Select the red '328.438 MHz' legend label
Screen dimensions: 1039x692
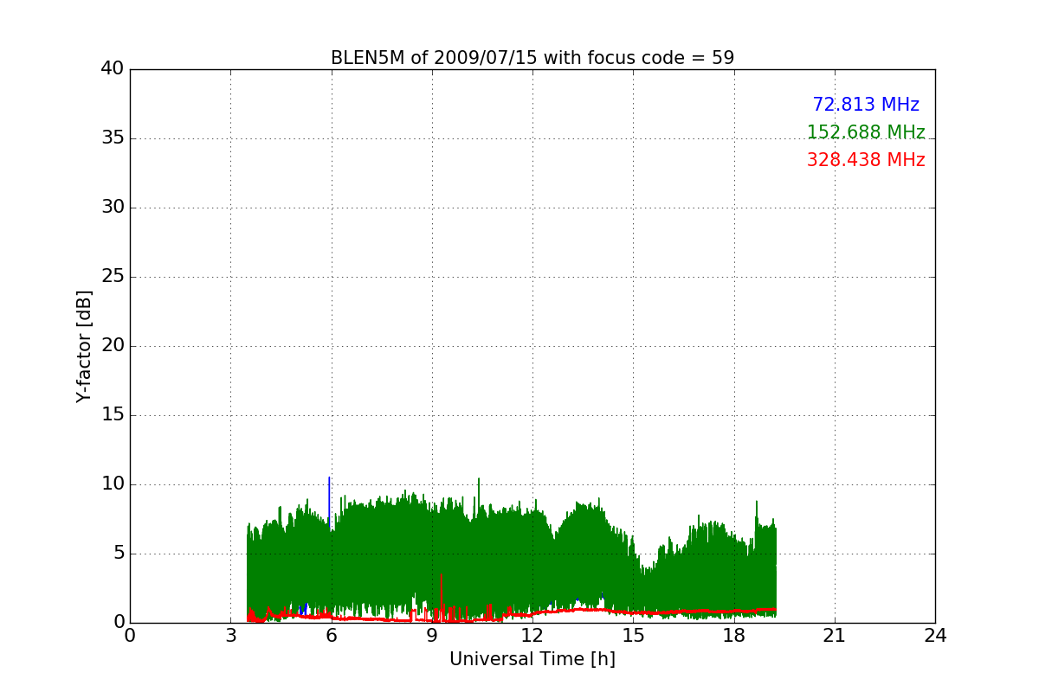click(x=866, y=160)
